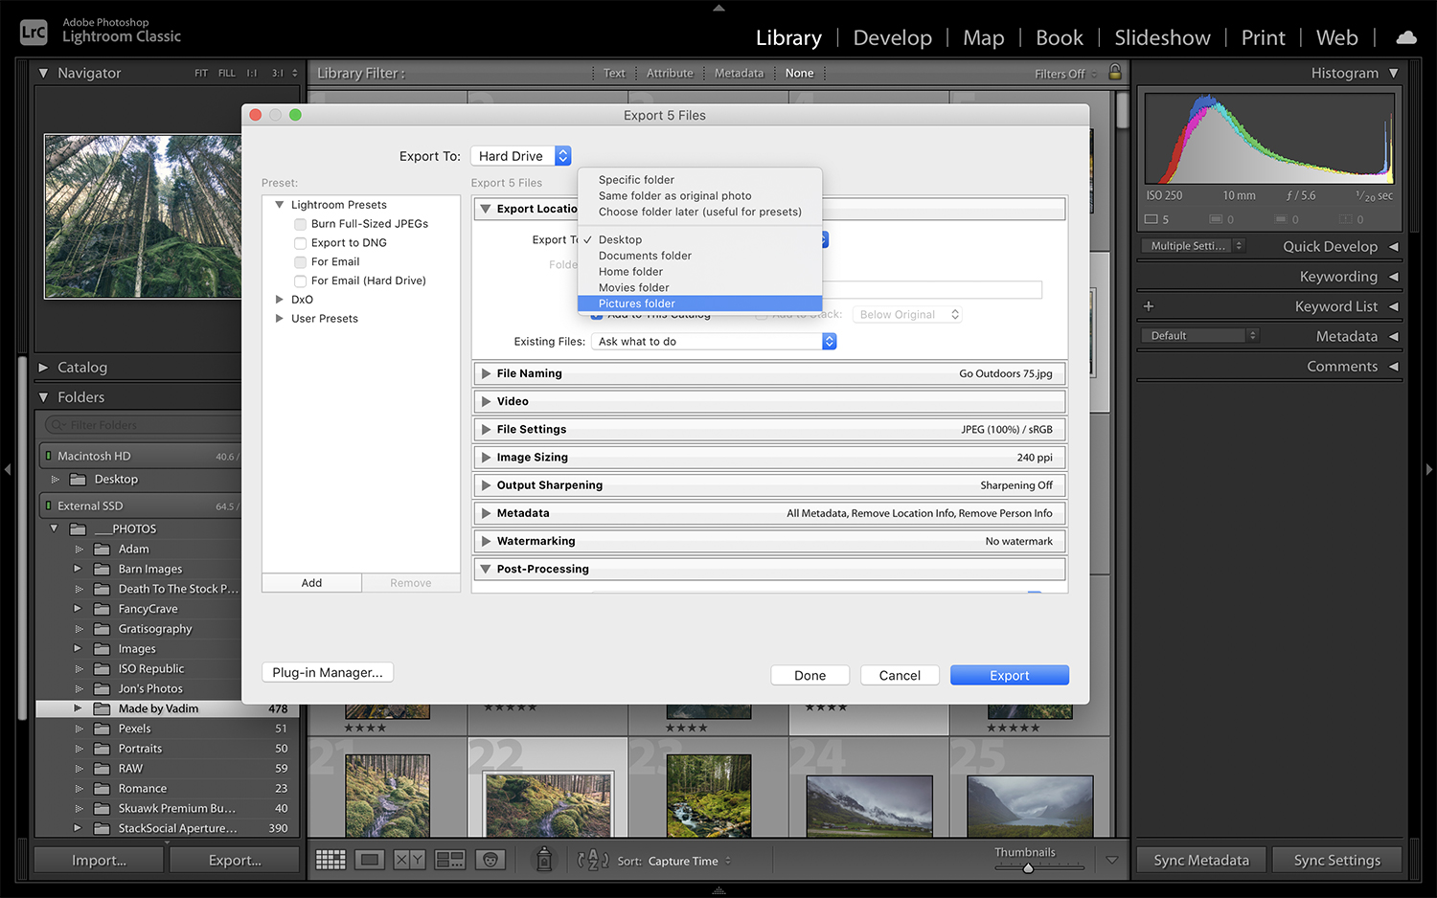This screenshot has height=898, width=1437.
Task: Click the Lrc application logo
Action: pos(34,32)
